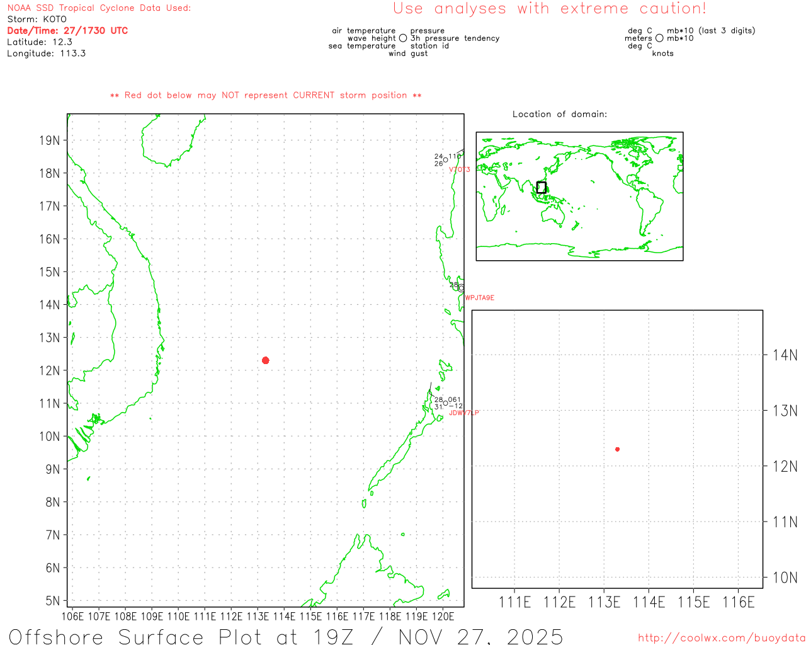Image resolution: width=806 pixels, height=645 pixels.
Task: Click the V7OT3 station ID label
Action: point(459,170)
